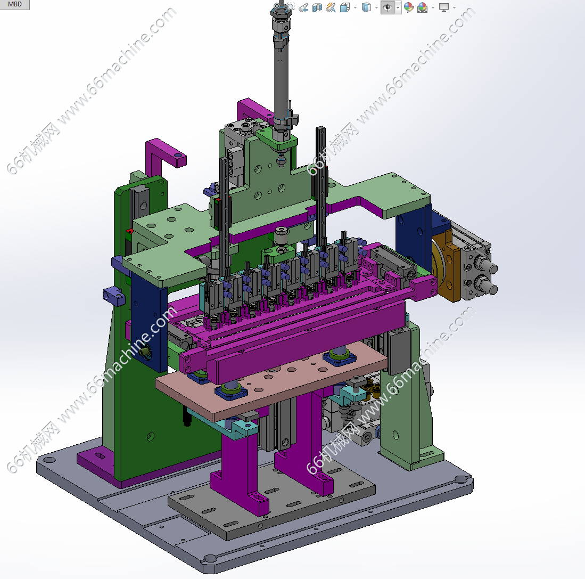Select the brown flange beside the right actuator

(x=448, y=266)
